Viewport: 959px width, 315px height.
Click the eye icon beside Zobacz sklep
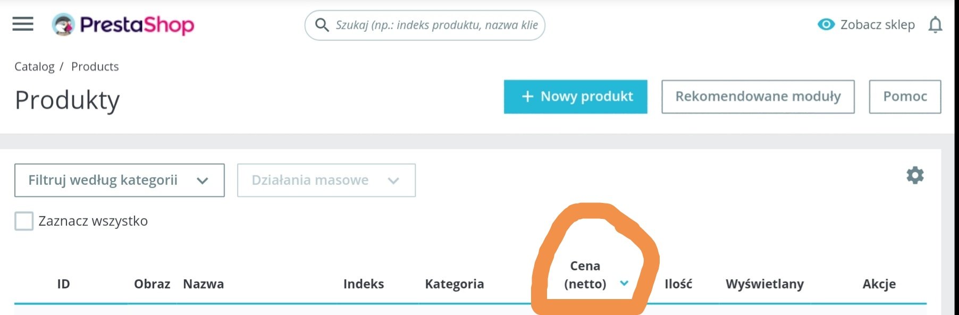click(x=826, y=24)
